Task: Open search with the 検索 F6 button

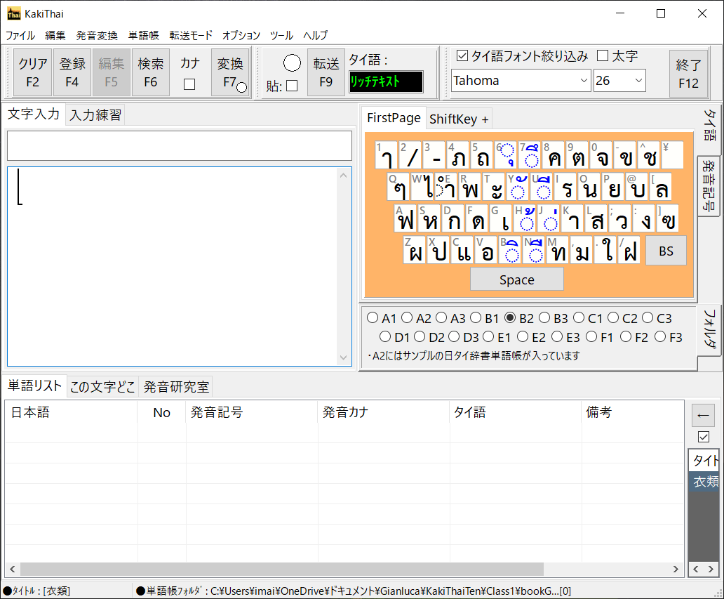Action: [150, 72]
